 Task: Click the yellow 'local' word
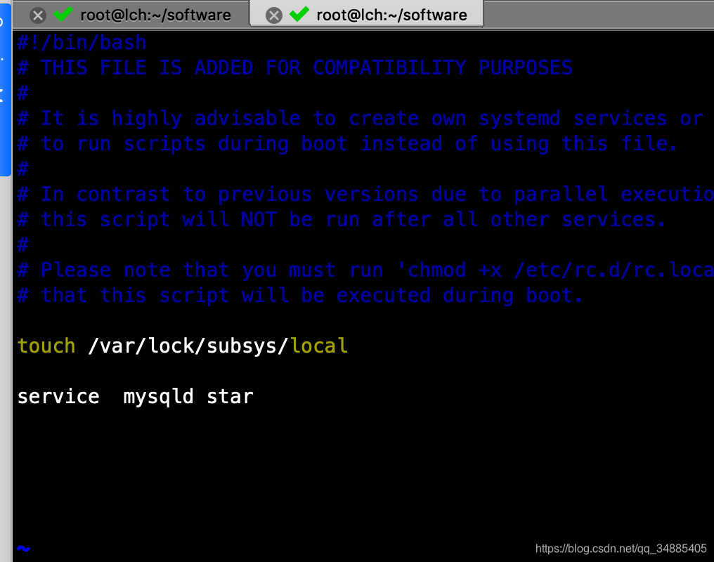(x=319, y=346)
